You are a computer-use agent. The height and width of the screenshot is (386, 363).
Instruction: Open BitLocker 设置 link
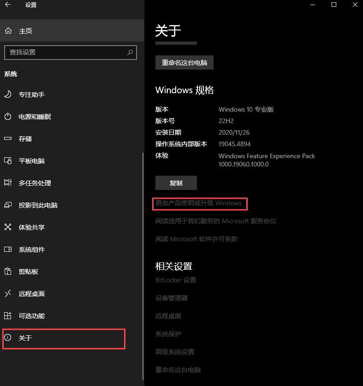[176, 280]
